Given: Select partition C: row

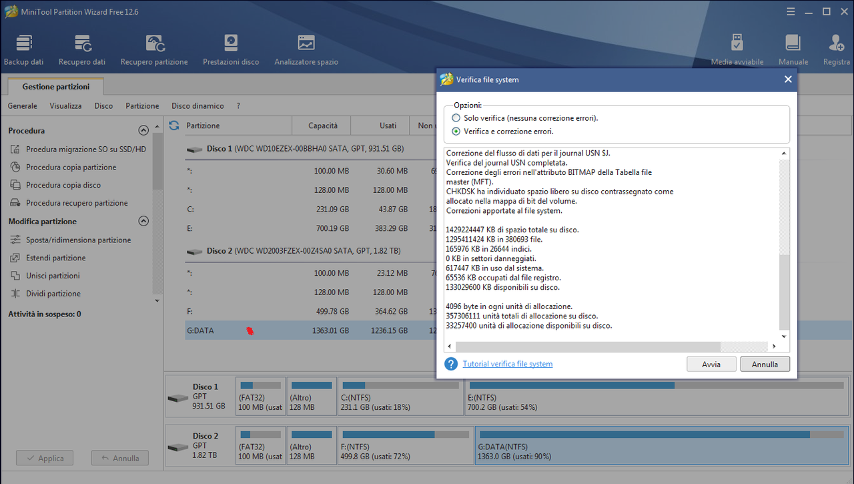Looking at the screenshot, I should tap(311, 210).
